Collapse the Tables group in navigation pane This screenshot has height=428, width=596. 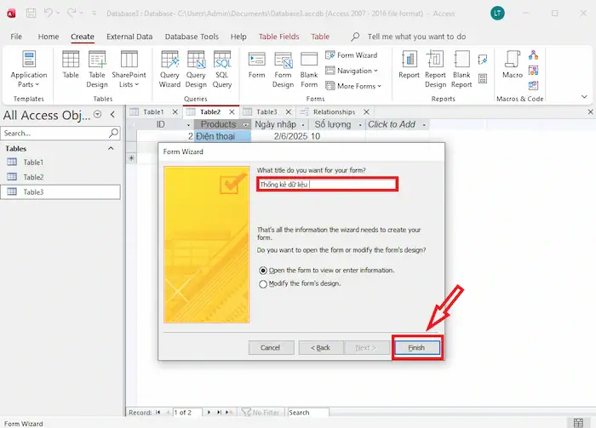coord(111,148)
